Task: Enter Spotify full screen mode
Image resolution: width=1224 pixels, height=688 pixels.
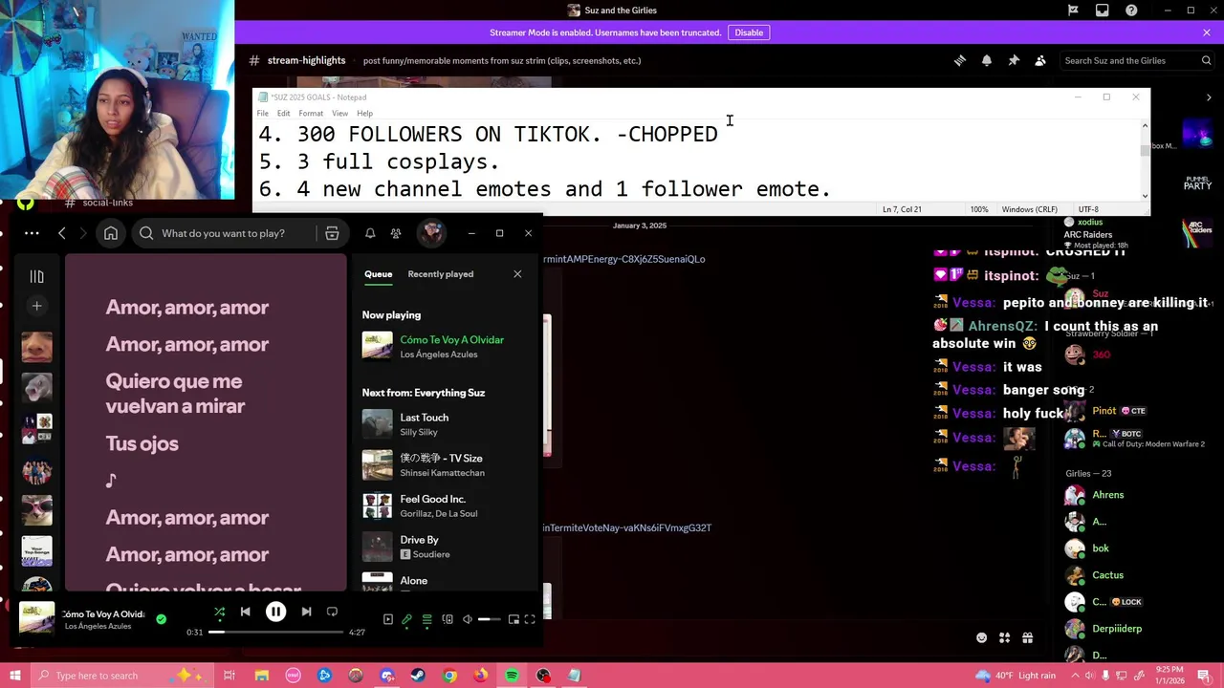Action: [x=530, y=619]
